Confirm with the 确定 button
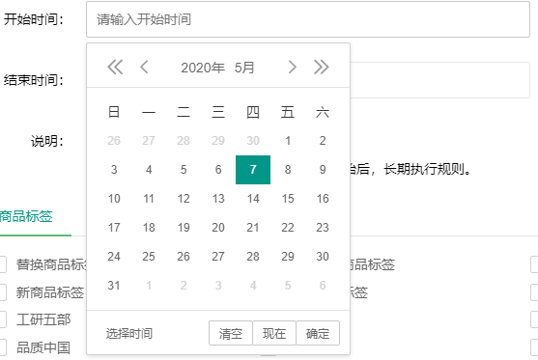Image resolution: width=538 pixels, height=360 pixels. pos(318,333)
